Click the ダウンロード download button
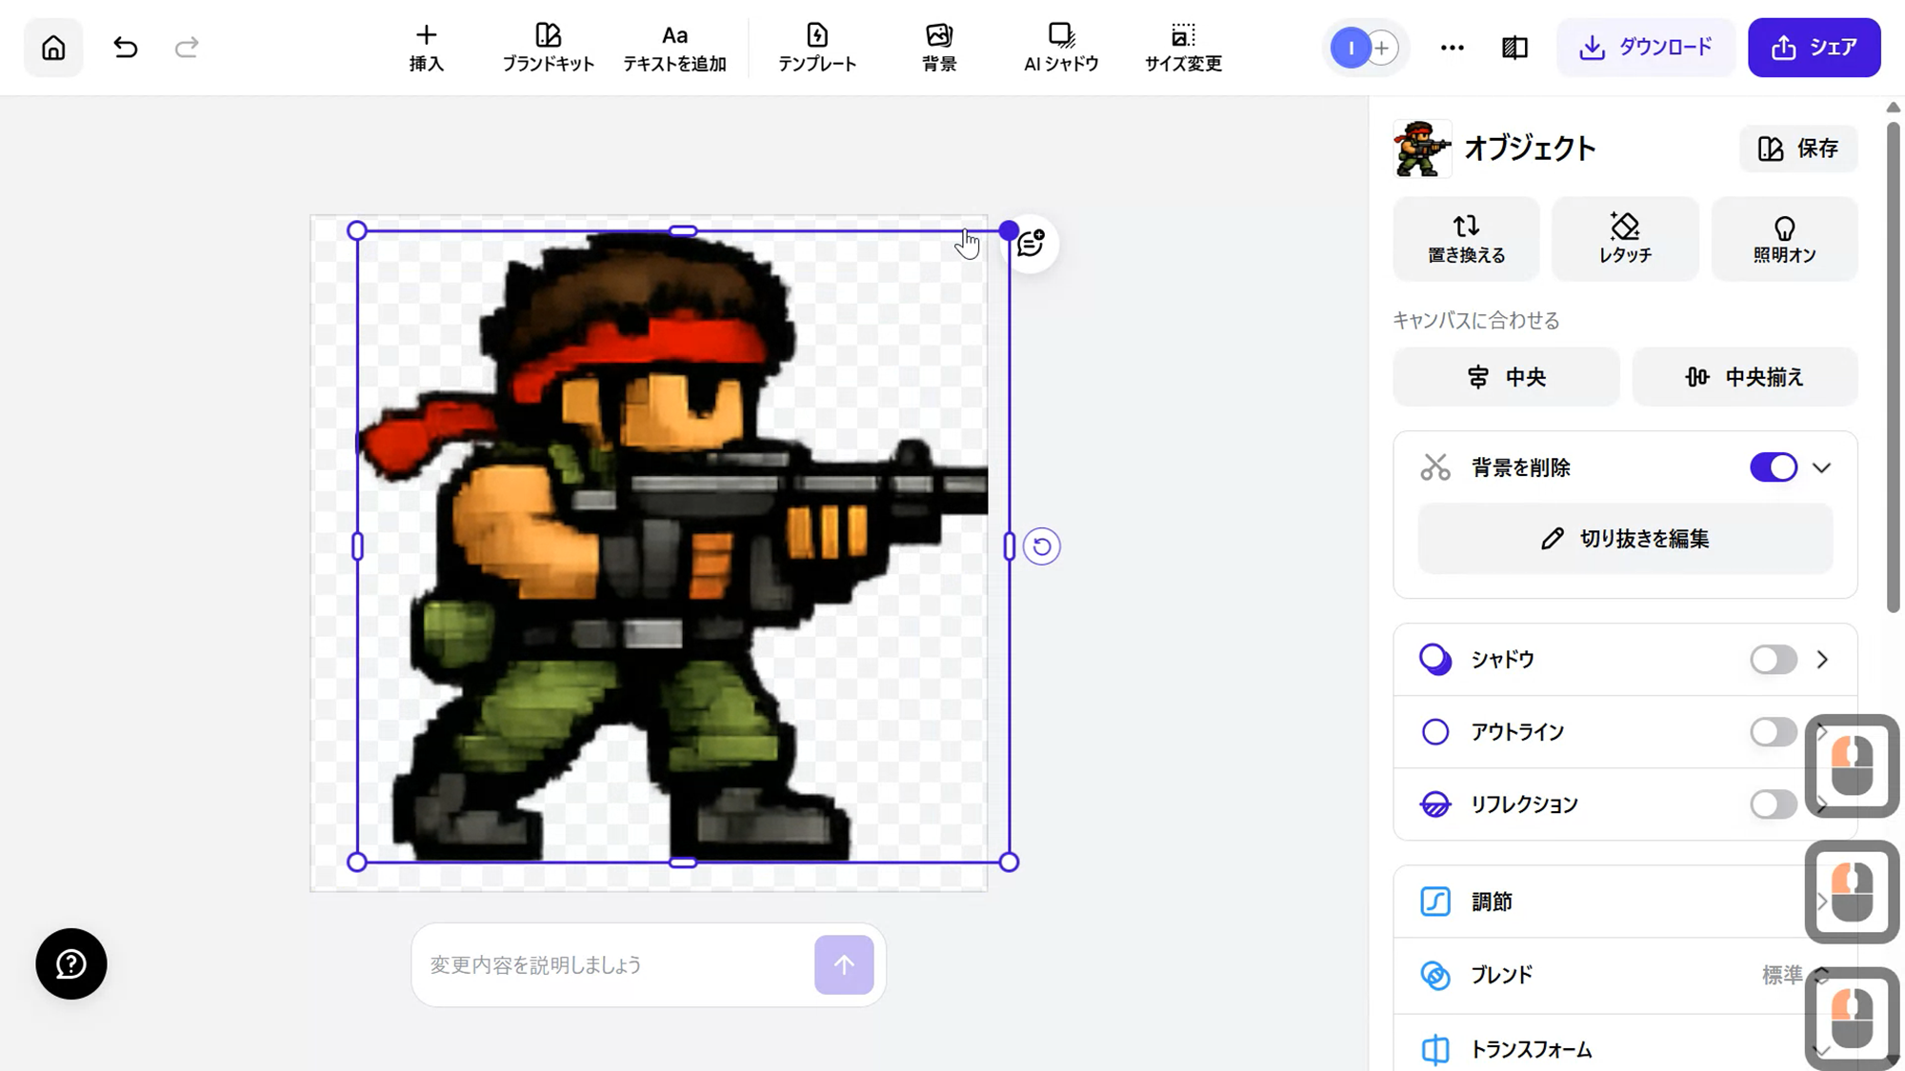1905x1071 pixels. [x=1646, y=48]
